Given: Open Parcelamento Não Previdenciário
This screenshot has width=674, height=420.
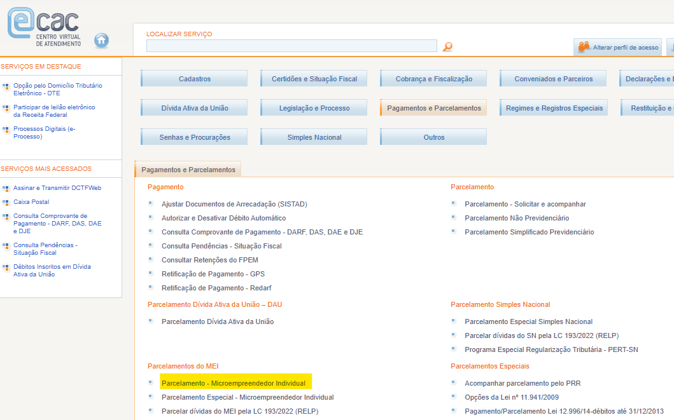Looking at the screenshot, I should 517,218.
